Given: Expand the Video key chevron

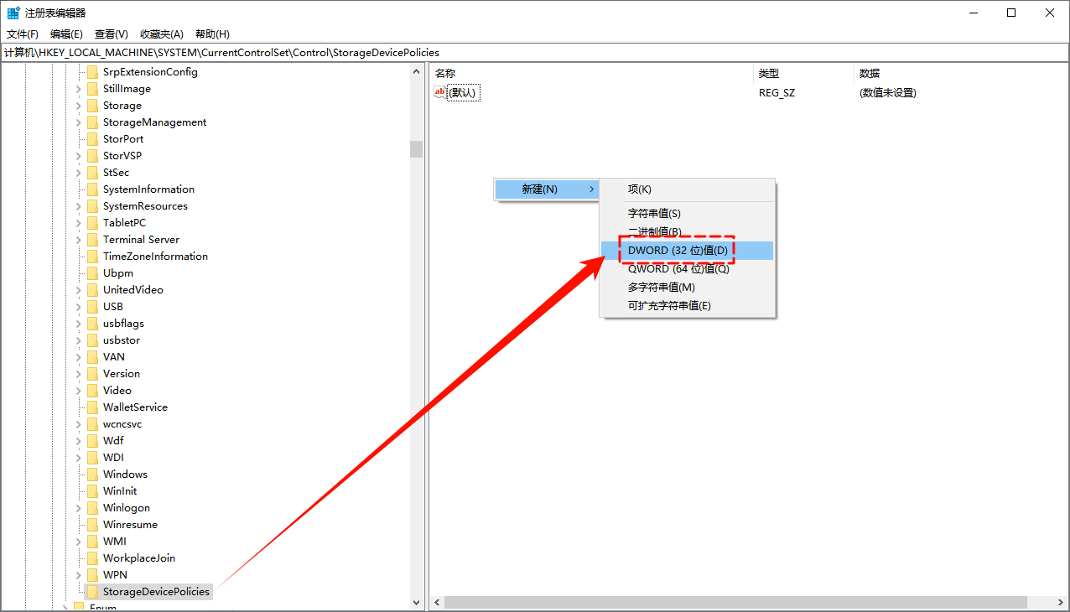Looking at the screenshot, I should (x=78, y=391).
